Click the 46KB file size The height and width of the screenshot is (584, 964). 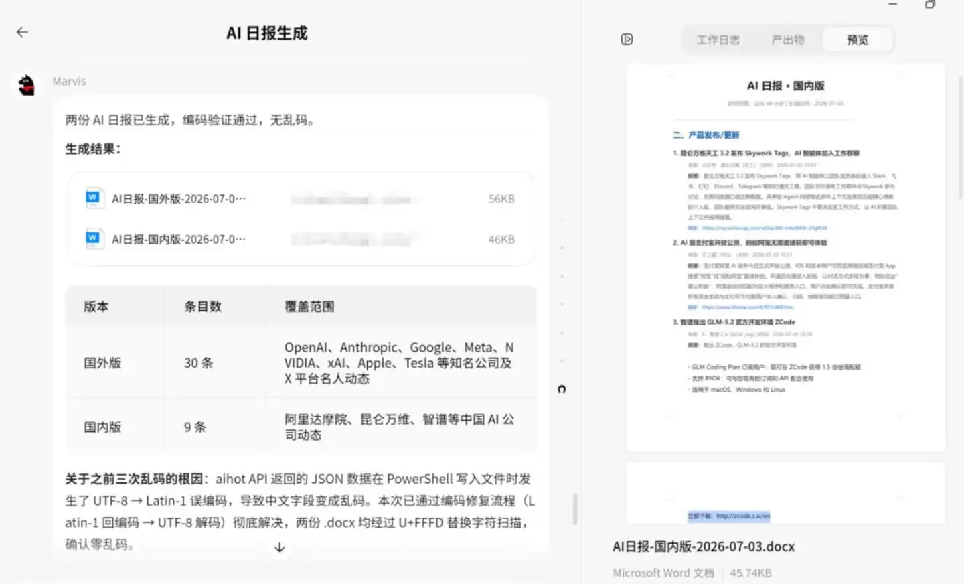(501, 240)
